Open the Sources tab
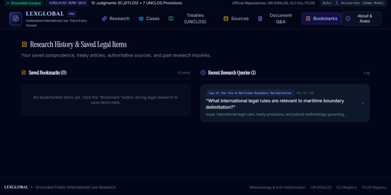The image size is (391, 195). coord(236,18)
